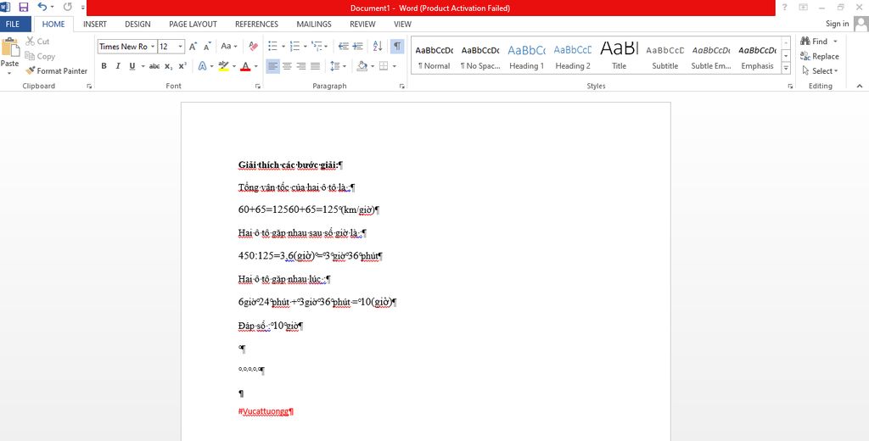Open Font dialog launcher
The width and height of the screenshot is (869, 441).
258,87
